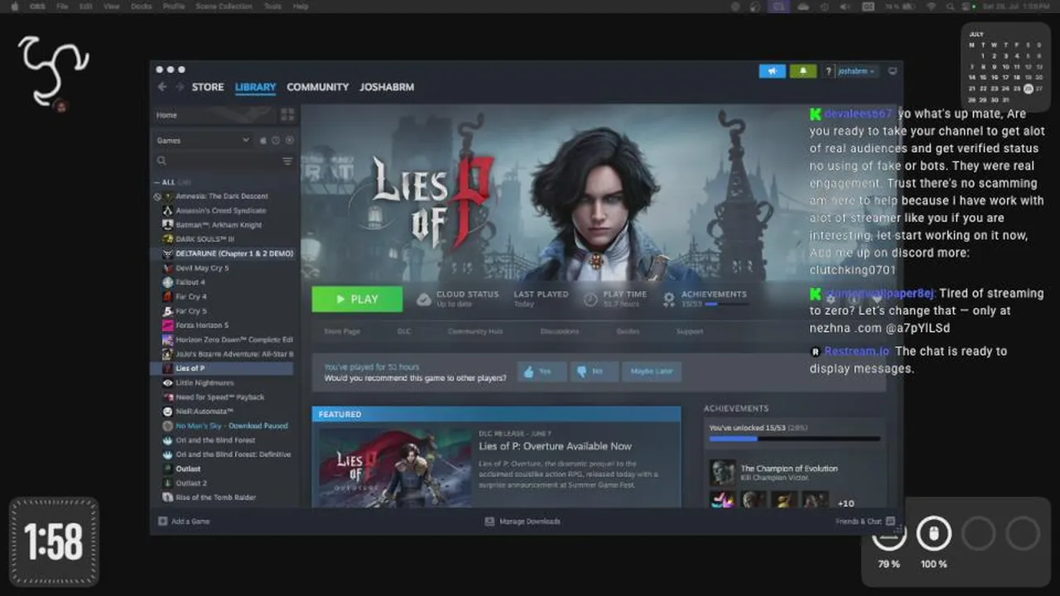This screenshot has height=596, width=1060.
Task: Select Fallout 4 in library
Action: pos(190,282)
